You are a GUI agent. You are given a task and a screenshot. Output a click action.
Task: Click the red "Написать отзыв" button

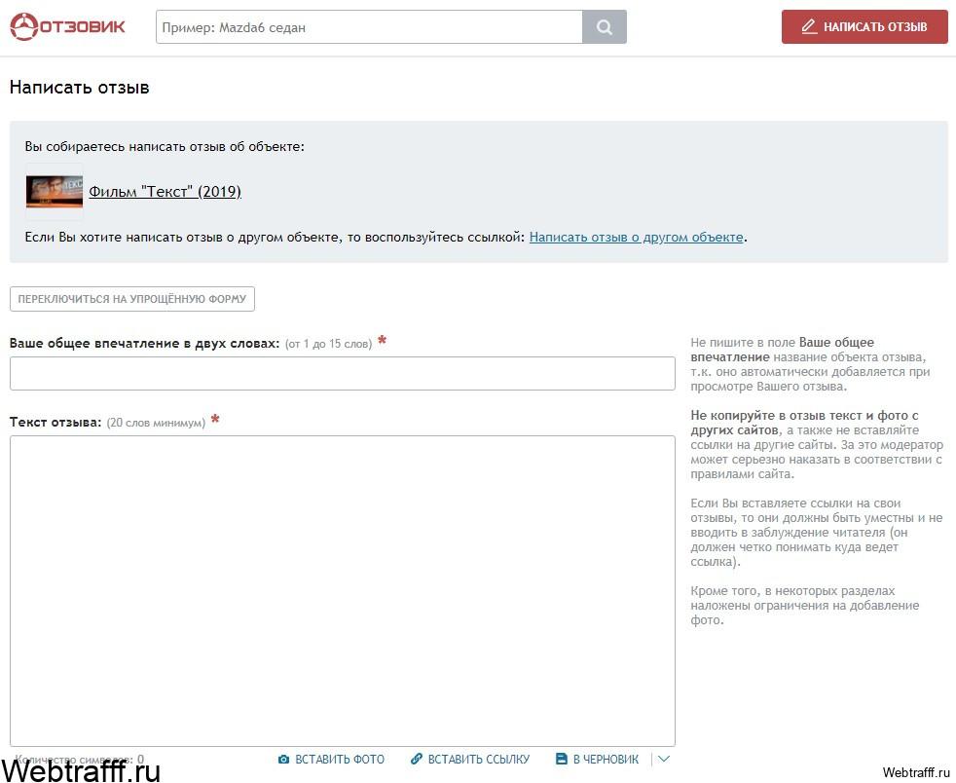point(864,27)
